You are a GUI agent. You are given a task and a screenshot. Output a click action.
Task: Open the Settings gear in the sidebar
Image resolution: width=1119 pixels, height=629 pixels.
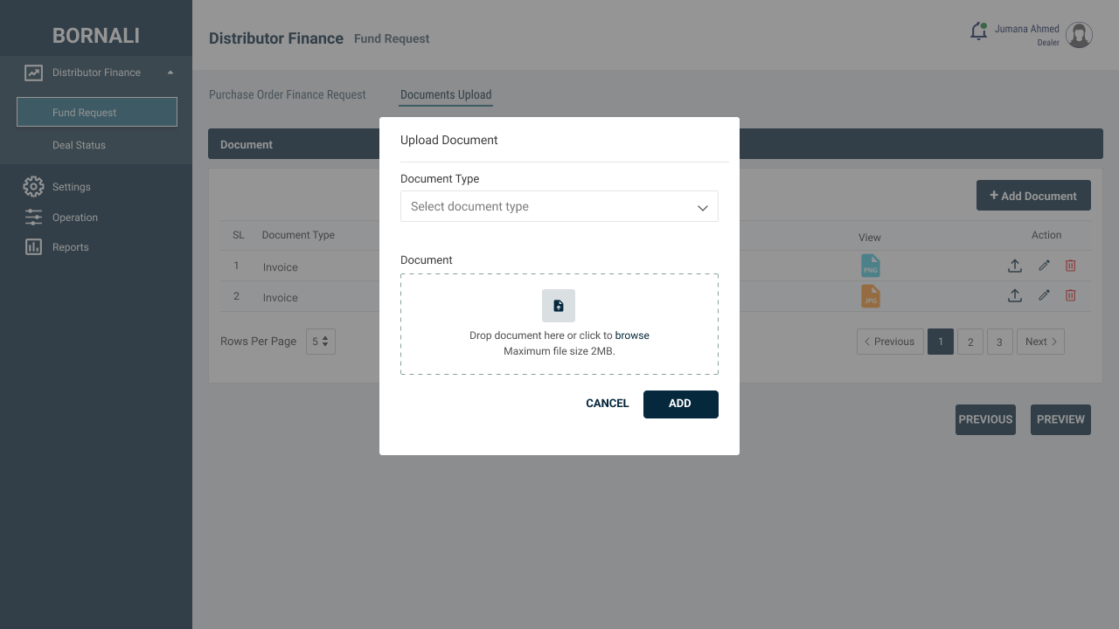[x=33, y=186]
